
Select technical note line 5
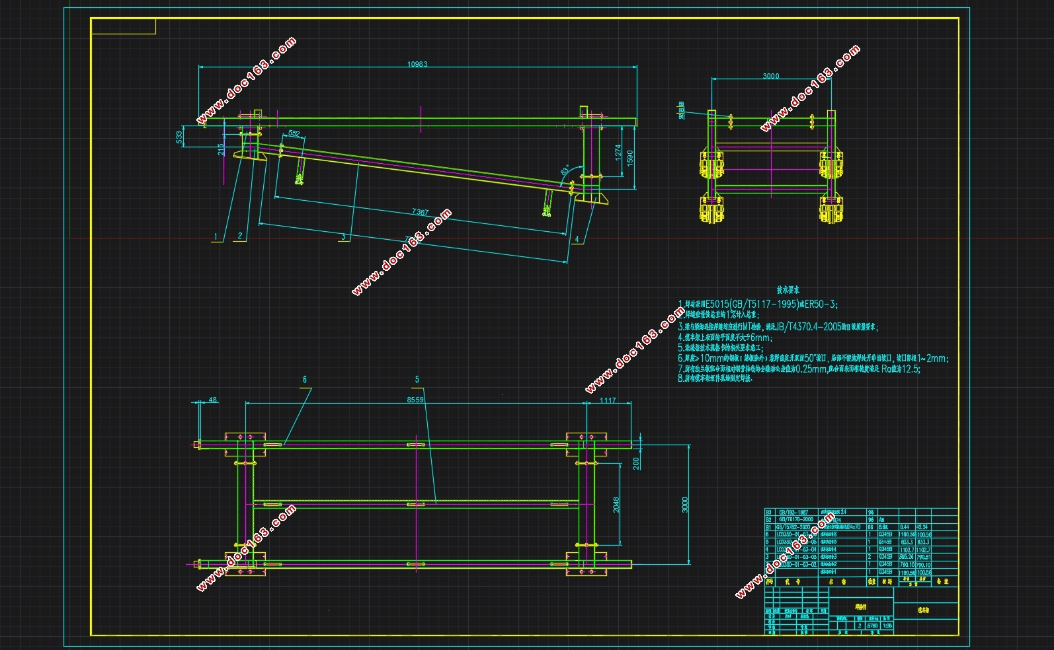click(721, 347)
